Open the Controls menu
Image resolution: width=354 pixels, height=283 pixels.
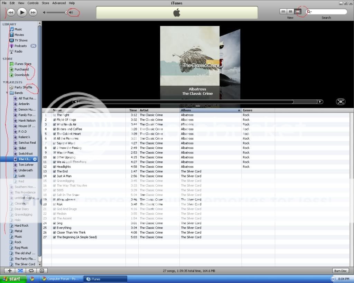(33, 3)
